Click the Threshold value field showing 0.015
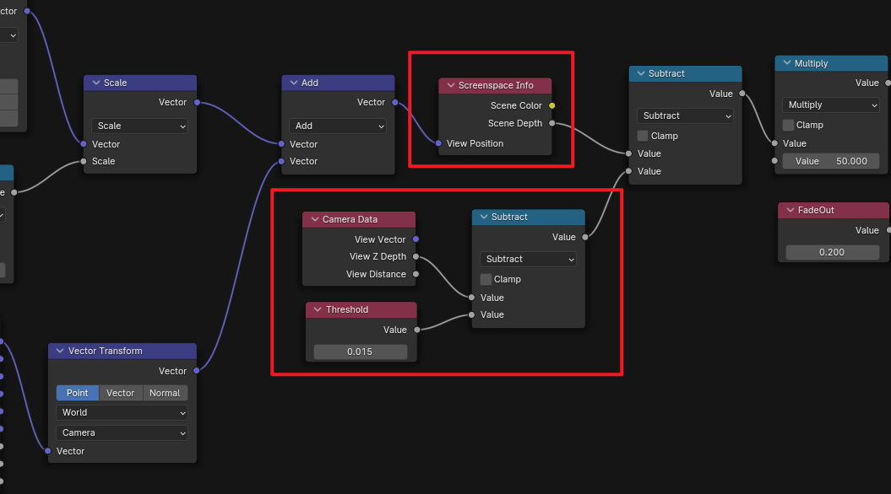This screenshot has height=494, width=891. pyautogui.click(x=360, y=352)
